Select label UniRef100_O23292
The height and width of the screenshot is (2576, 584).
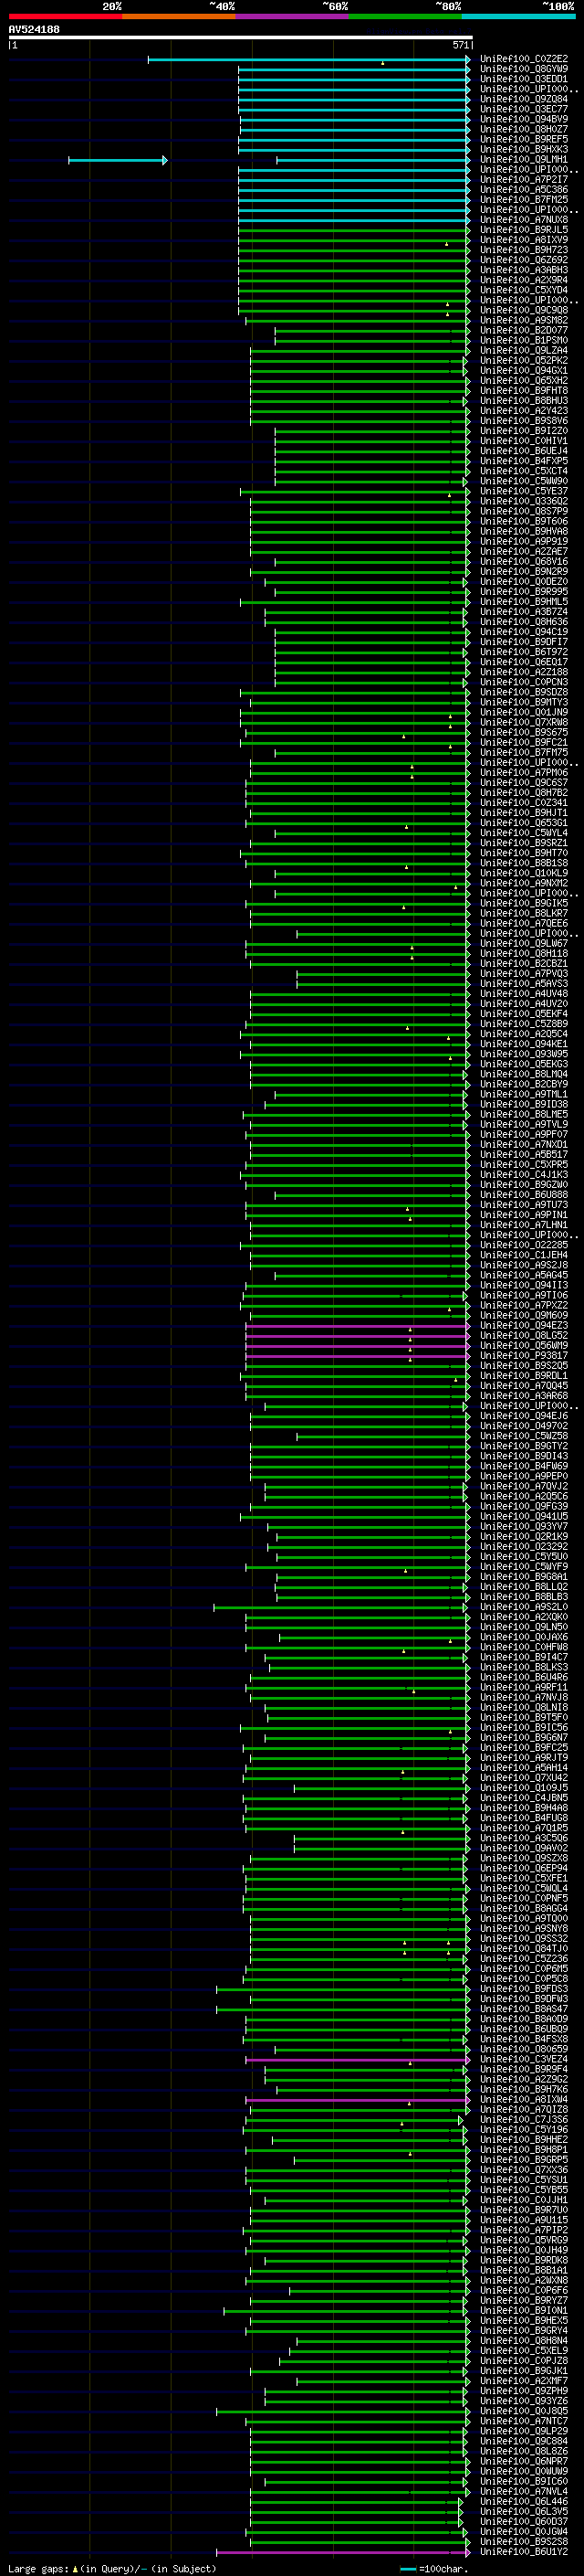click(x=523, y=1547)
